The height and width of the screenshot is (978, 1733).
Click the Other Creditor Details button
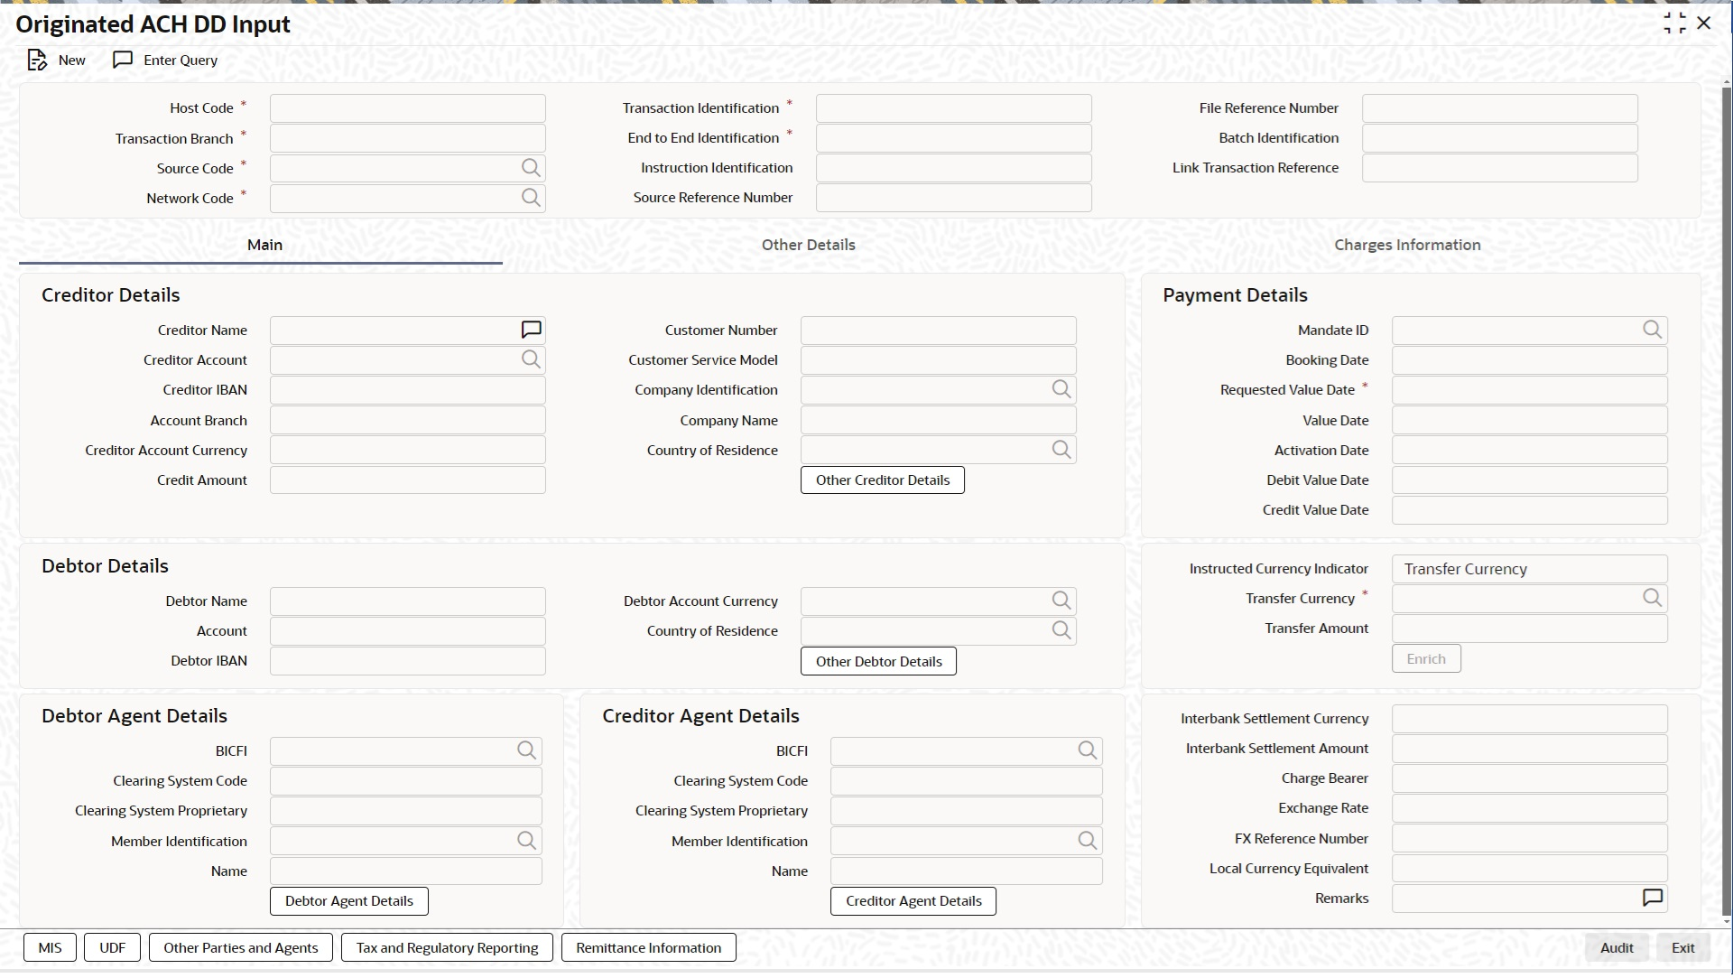coord(882,480)
